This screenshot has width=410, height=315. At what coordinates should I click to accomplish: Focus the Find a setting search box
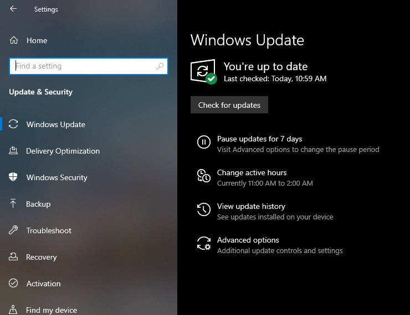coord(89,66)
